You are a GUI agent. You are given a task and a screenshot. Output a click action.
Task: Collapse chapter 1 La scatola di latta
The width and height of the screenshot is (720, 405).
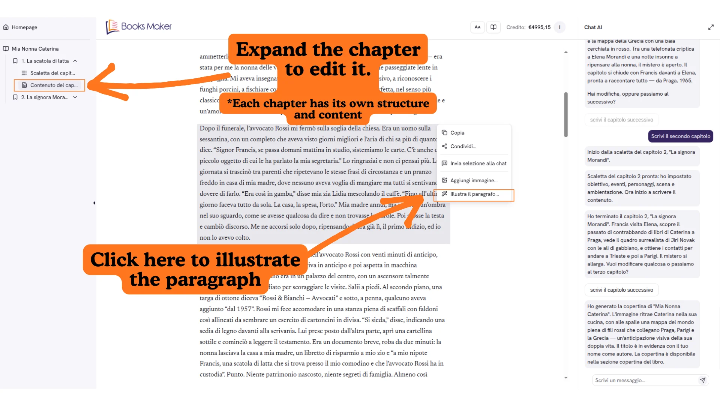click(75, 61)
